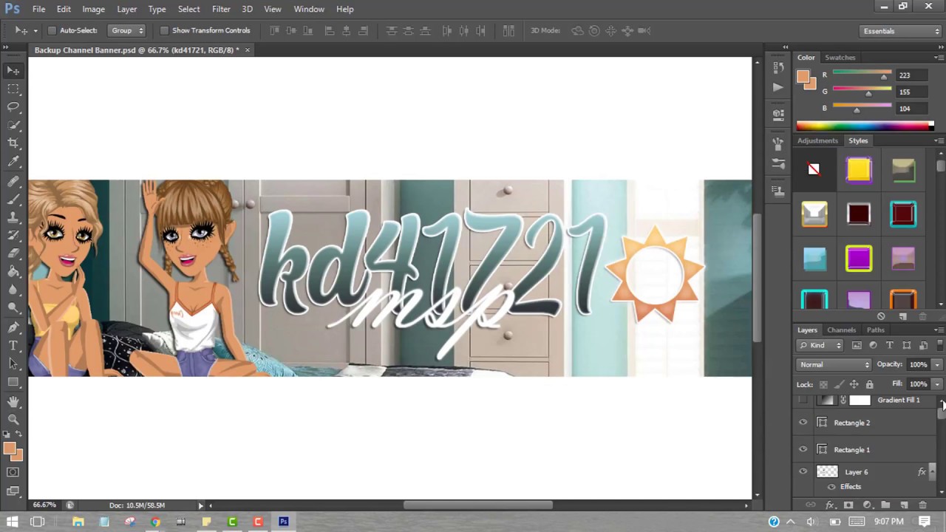Image resolution: width=946 pixels, height=532 pixels.
Task: Click the foreground color swatch in Color panel
Action: pyautogui.click(x=803, y=76)
